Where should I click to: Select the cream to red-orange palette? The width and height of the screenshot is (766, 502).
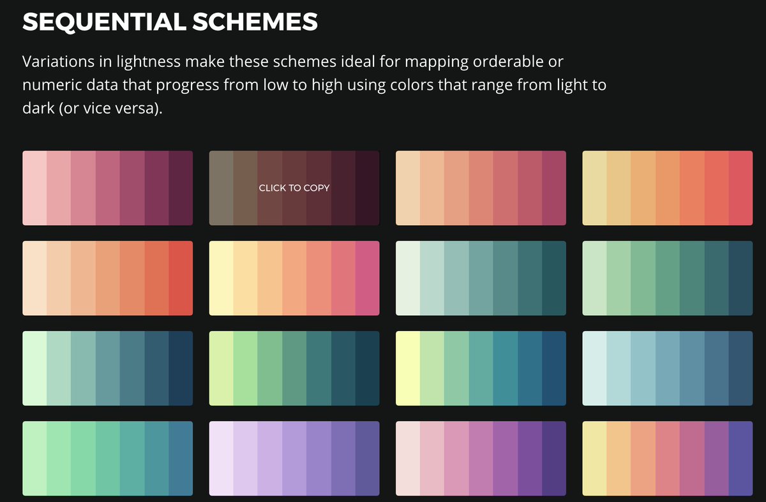pyautogui.click(x=107, y=278)
